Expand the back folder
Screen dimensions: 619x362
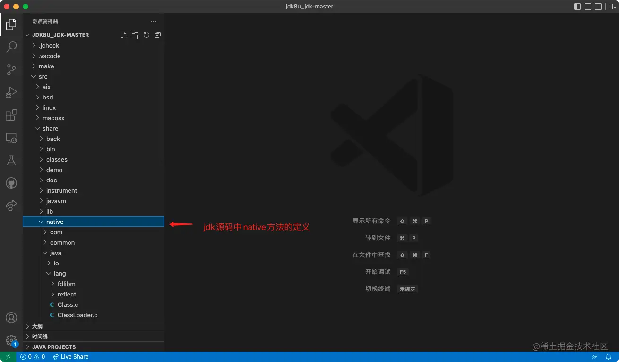[94, 139]
